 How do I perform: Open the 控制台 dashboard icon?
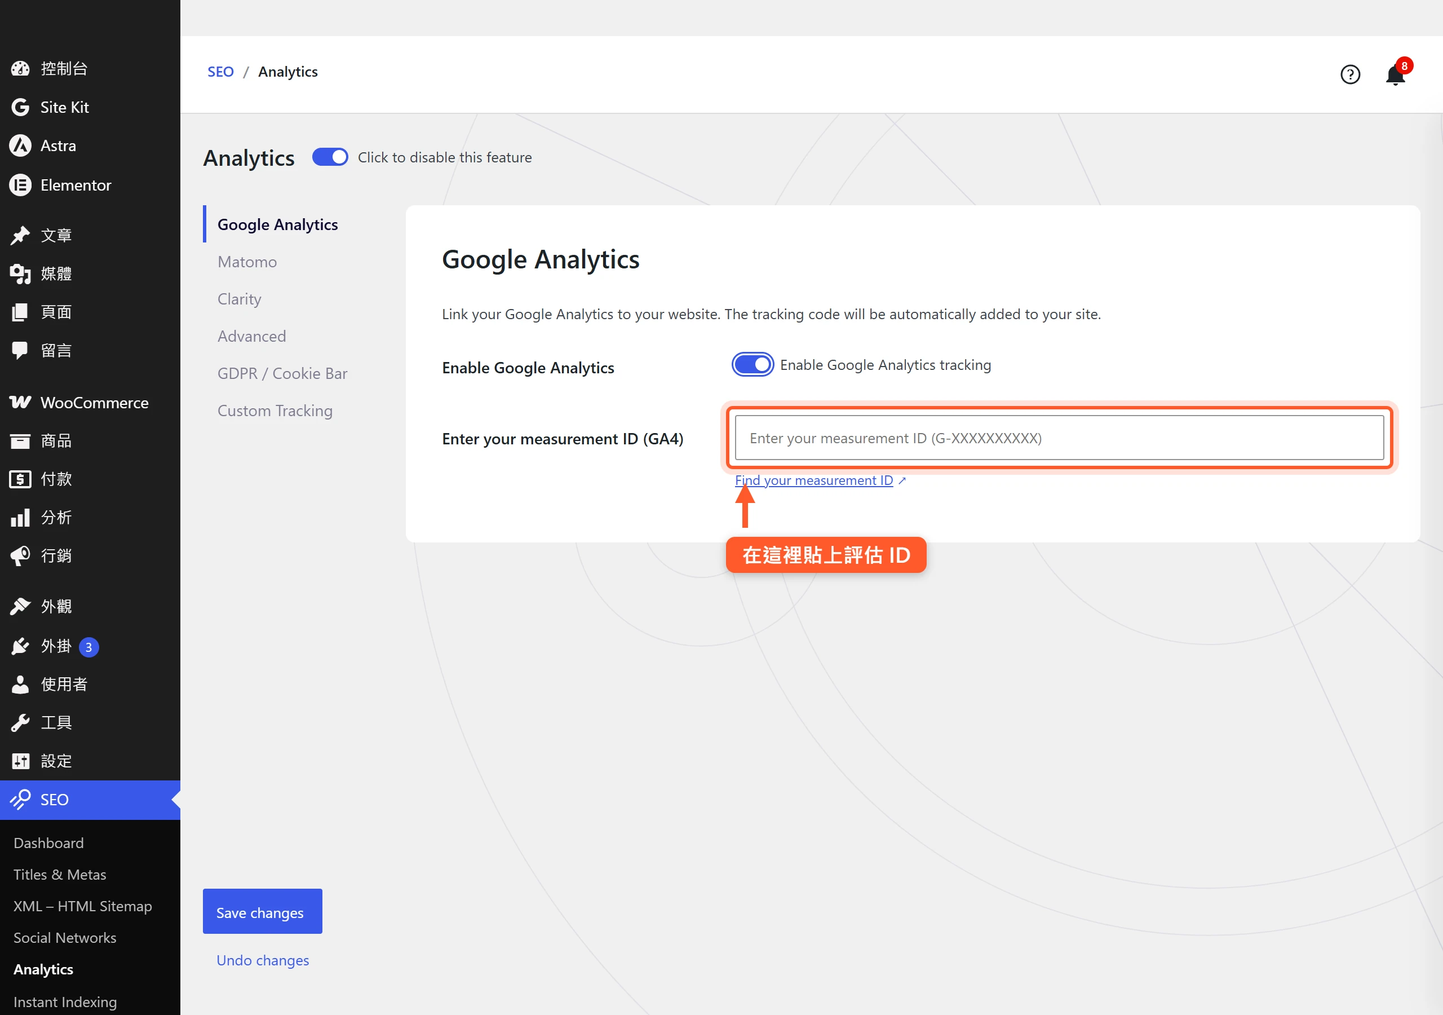point(20,69)
